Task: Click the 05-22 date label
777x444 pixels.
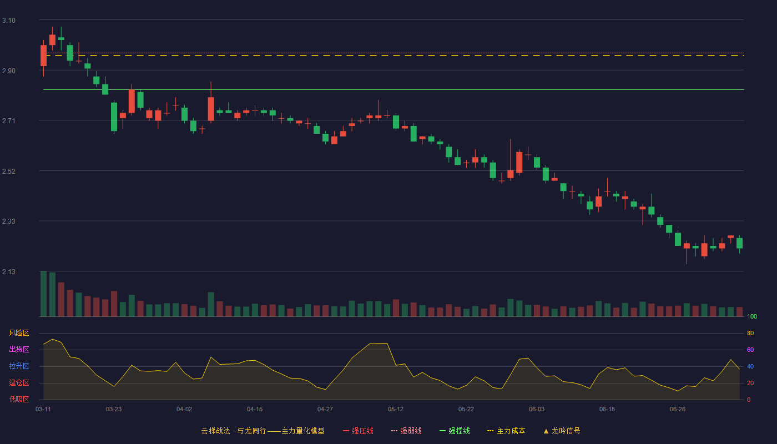Action: [x=466, y=409]
